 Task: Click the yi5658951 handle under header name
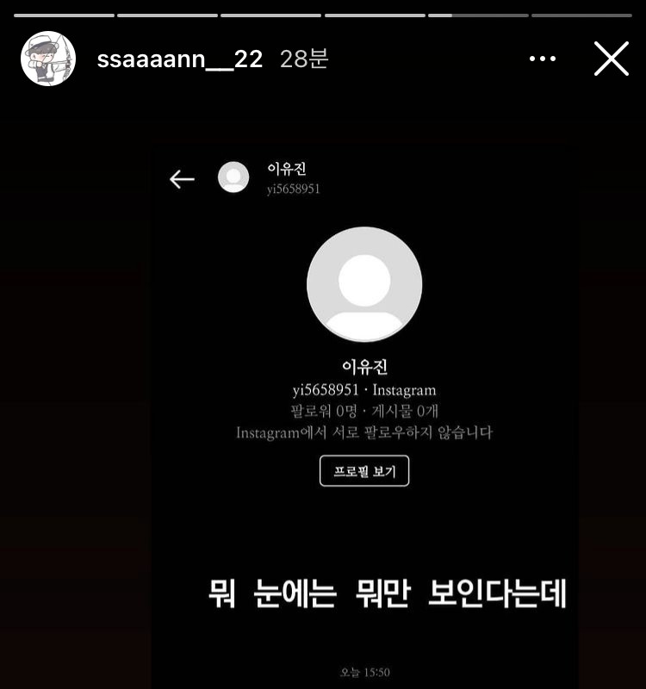coord(293,189)
